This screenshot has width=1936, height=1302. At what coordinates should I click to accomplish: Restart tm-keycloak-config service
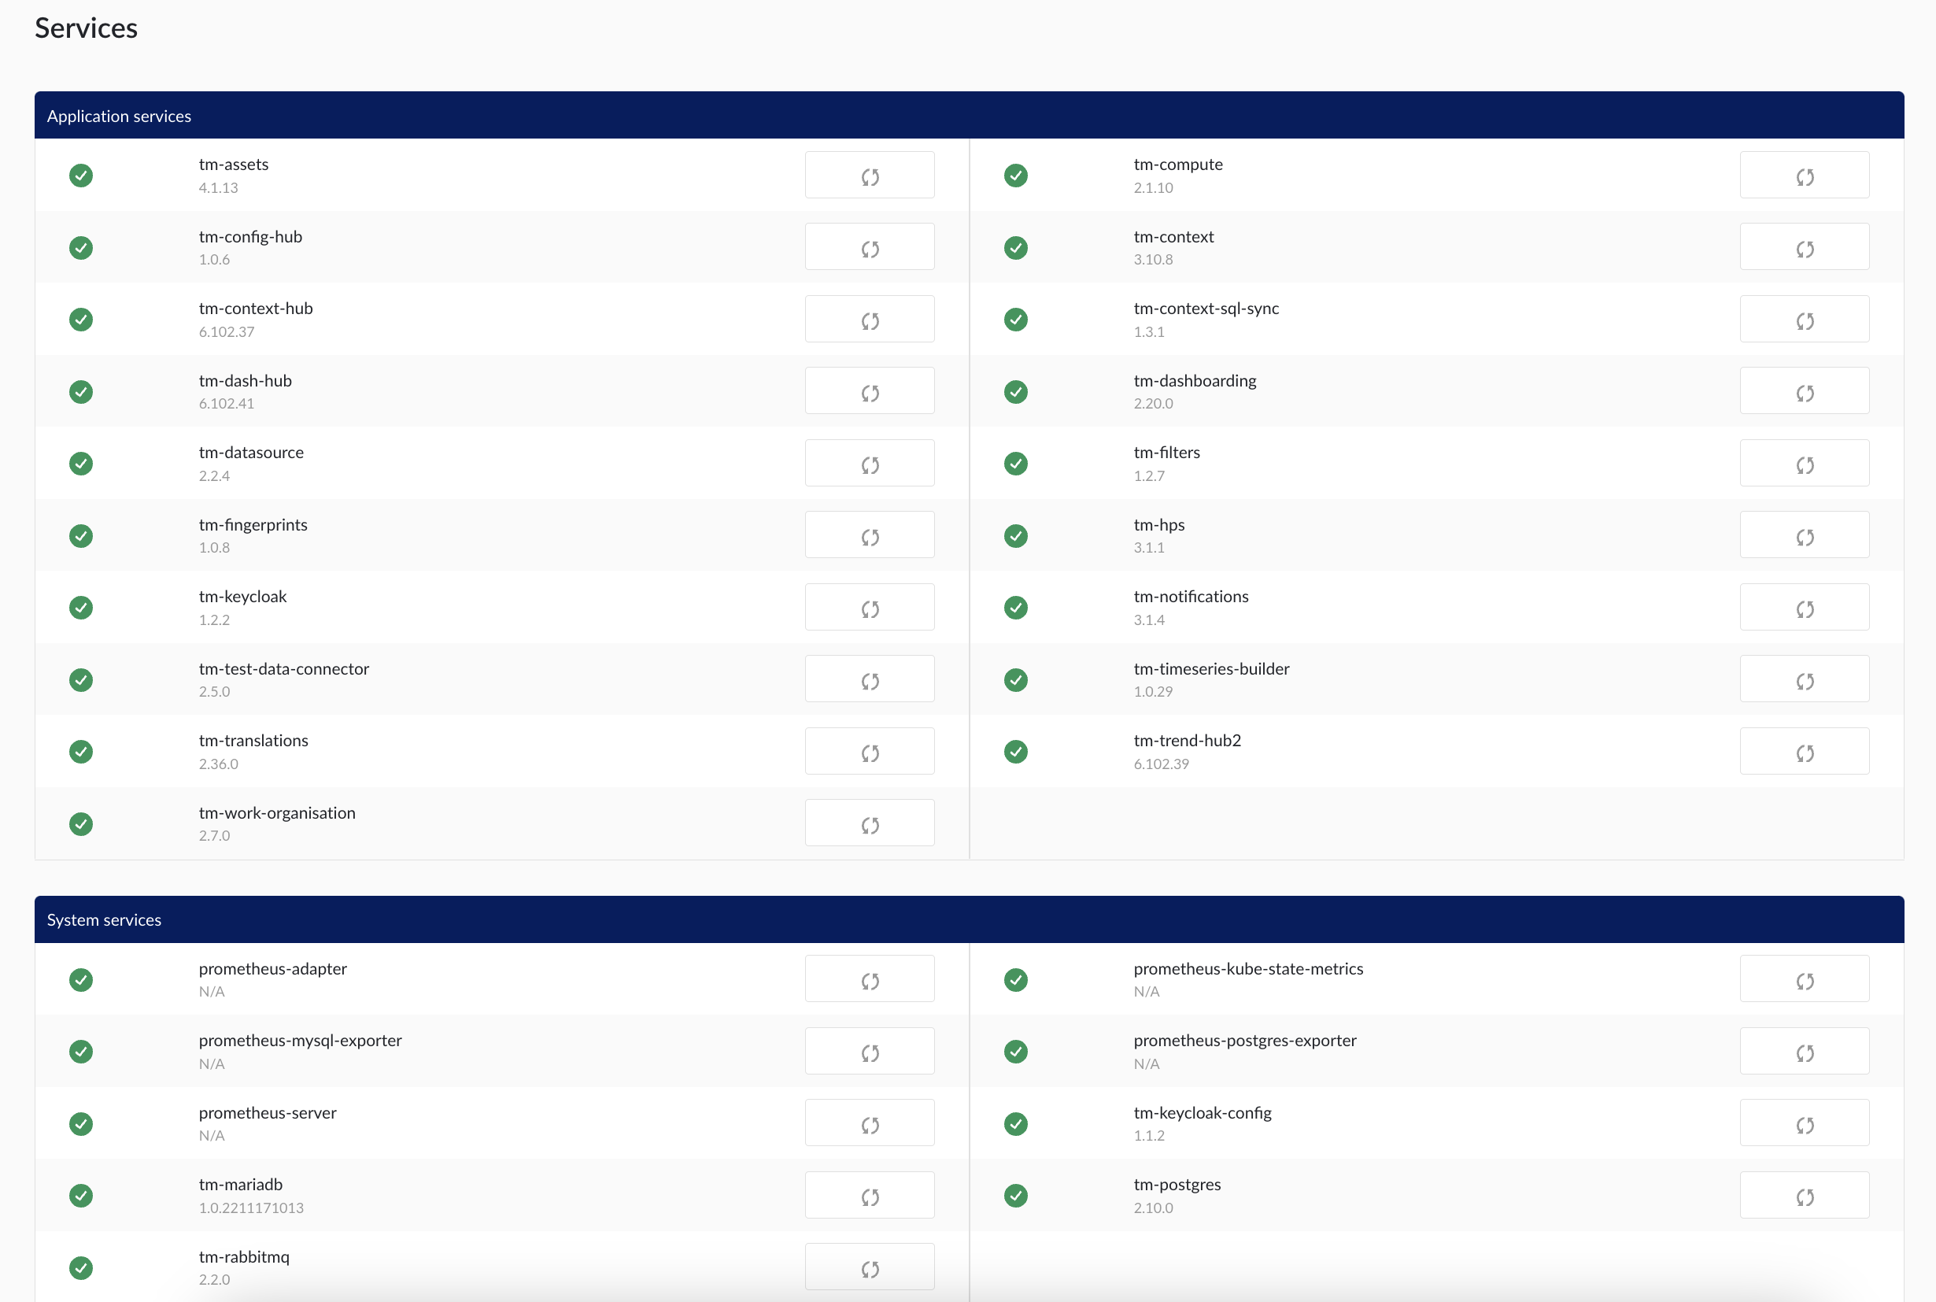click(1805, 1123)
